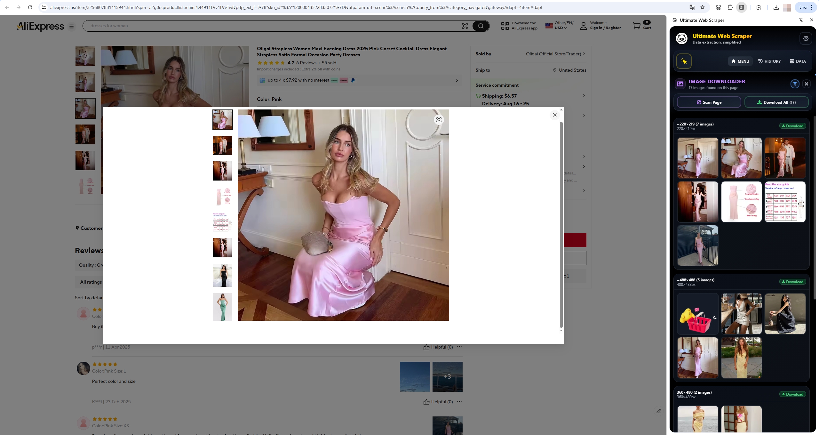Image resolution: width=819 pixels, height=435 pixels.
Task: Click Download the AliExpress app QR icon
Action: [505, 26]
